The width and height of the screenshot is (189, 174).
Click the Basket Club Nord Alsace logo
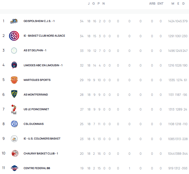coord(14,36)
